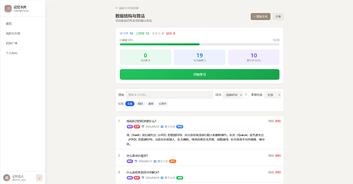Viewport: 353px width, 184px height.
Task: Click the purple tag badge on card 3
Action: point(129,178)
